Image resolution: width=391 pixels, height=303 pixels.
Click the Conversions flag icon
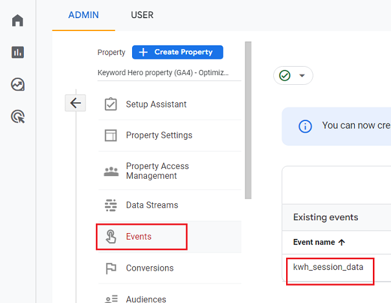pos(111,268)
